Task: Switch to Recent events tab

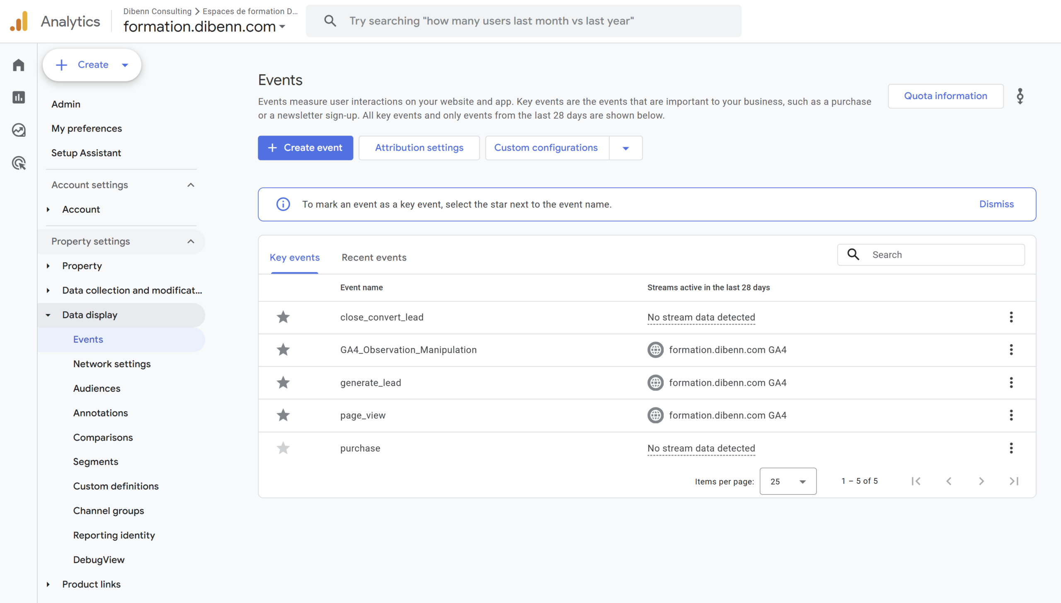Action: (374, 257)
